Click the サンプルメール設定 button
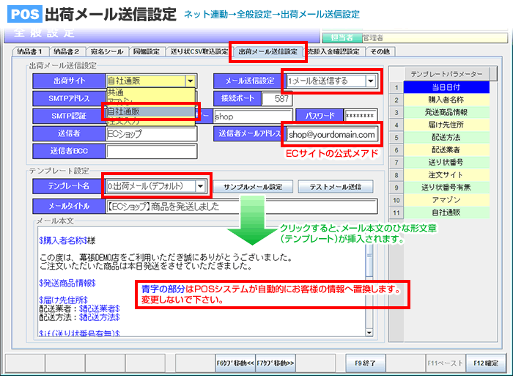Viewport: 513px width, 381px height. pyautogui.click(x=253, y=187)
